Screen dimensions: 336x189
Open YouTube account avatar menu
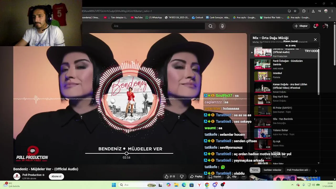tap(325, 26)
